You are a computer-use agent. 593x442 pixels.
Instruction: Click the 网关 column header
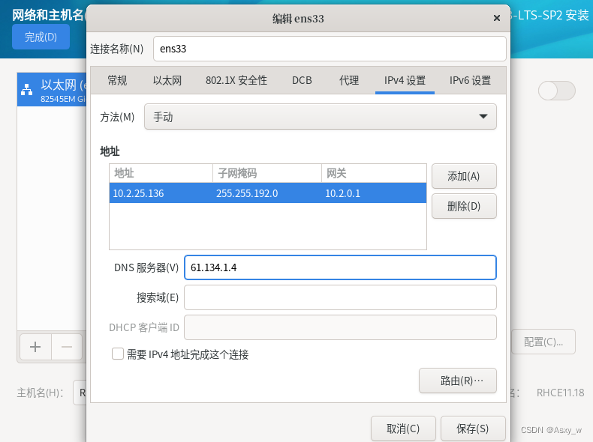tap(374, 173)
